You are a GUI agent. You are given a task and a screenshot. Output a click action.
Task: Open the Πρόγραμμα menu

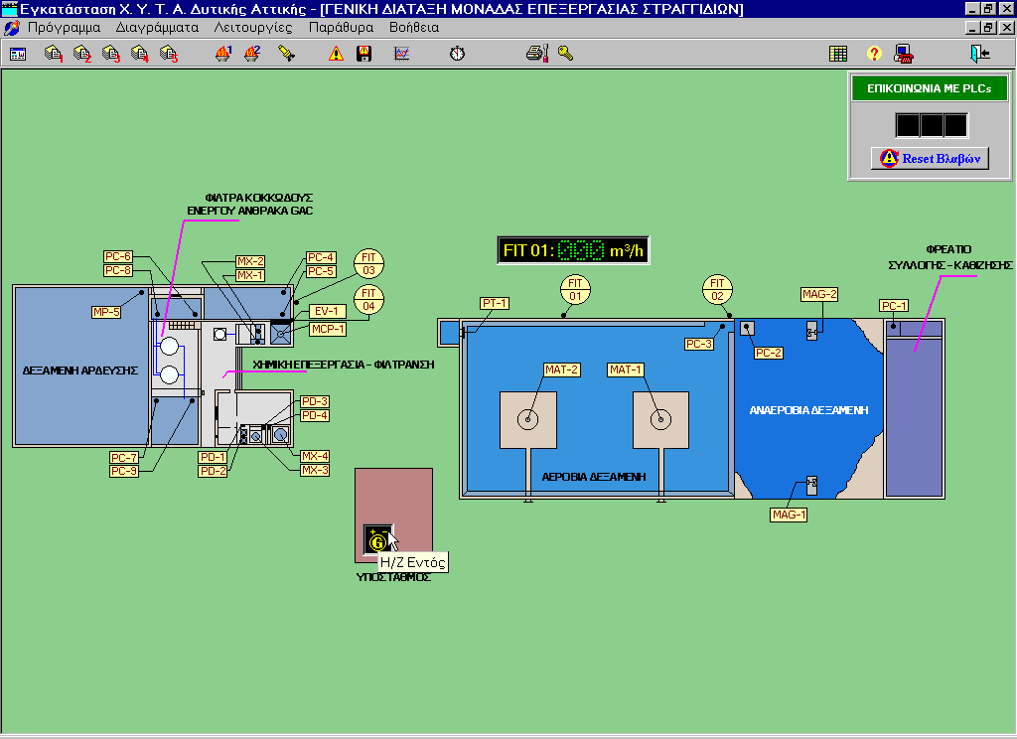click(x=66, y=28)
